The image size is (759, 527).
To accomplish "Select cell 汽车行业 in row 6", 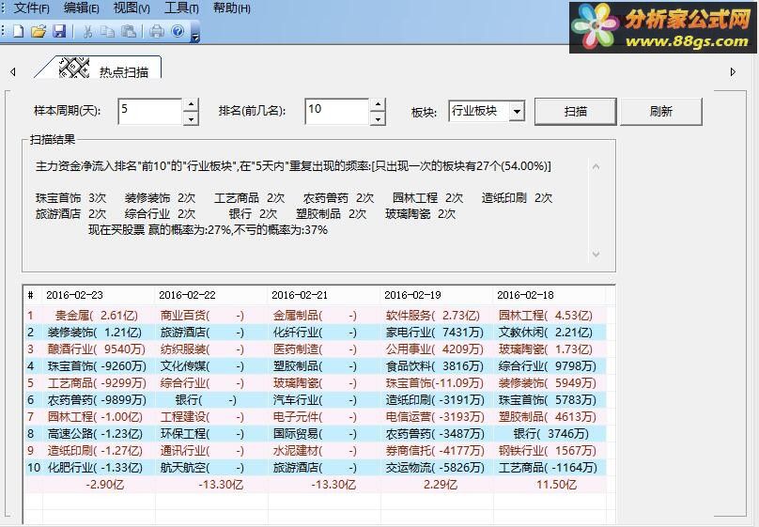I will pyautogui.click(x=324, y=400).
